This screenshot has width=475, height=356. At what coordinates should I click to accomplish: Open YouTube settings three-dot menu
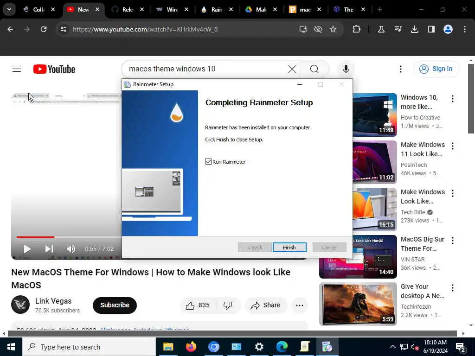(400, 69)
